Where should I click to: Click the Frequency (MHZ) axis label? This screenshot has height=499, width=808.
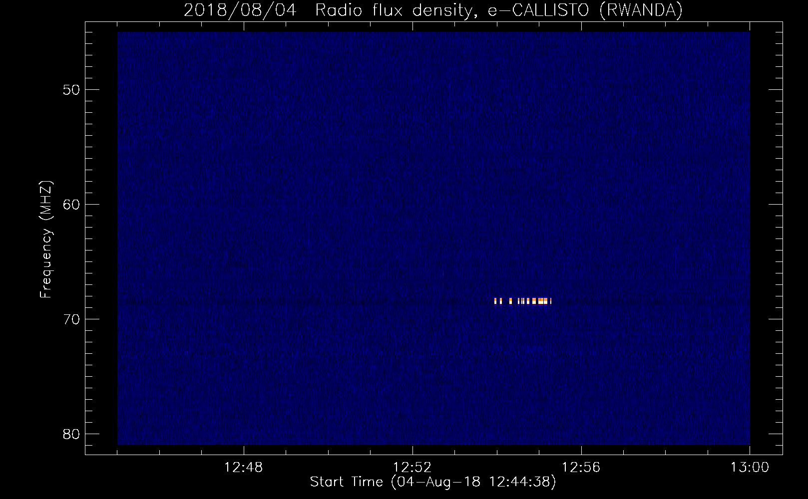click(x=46, y=240)
